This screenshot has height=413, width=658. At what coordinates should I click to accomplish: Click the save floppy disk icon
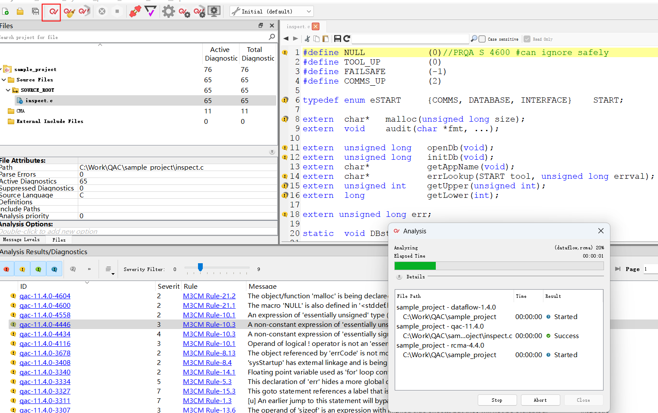[x=338, y=39]
